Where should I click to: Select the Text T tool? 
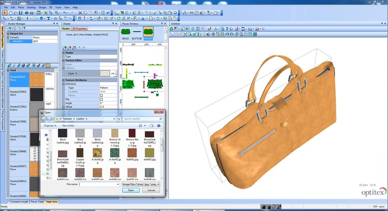pos(48,18)
